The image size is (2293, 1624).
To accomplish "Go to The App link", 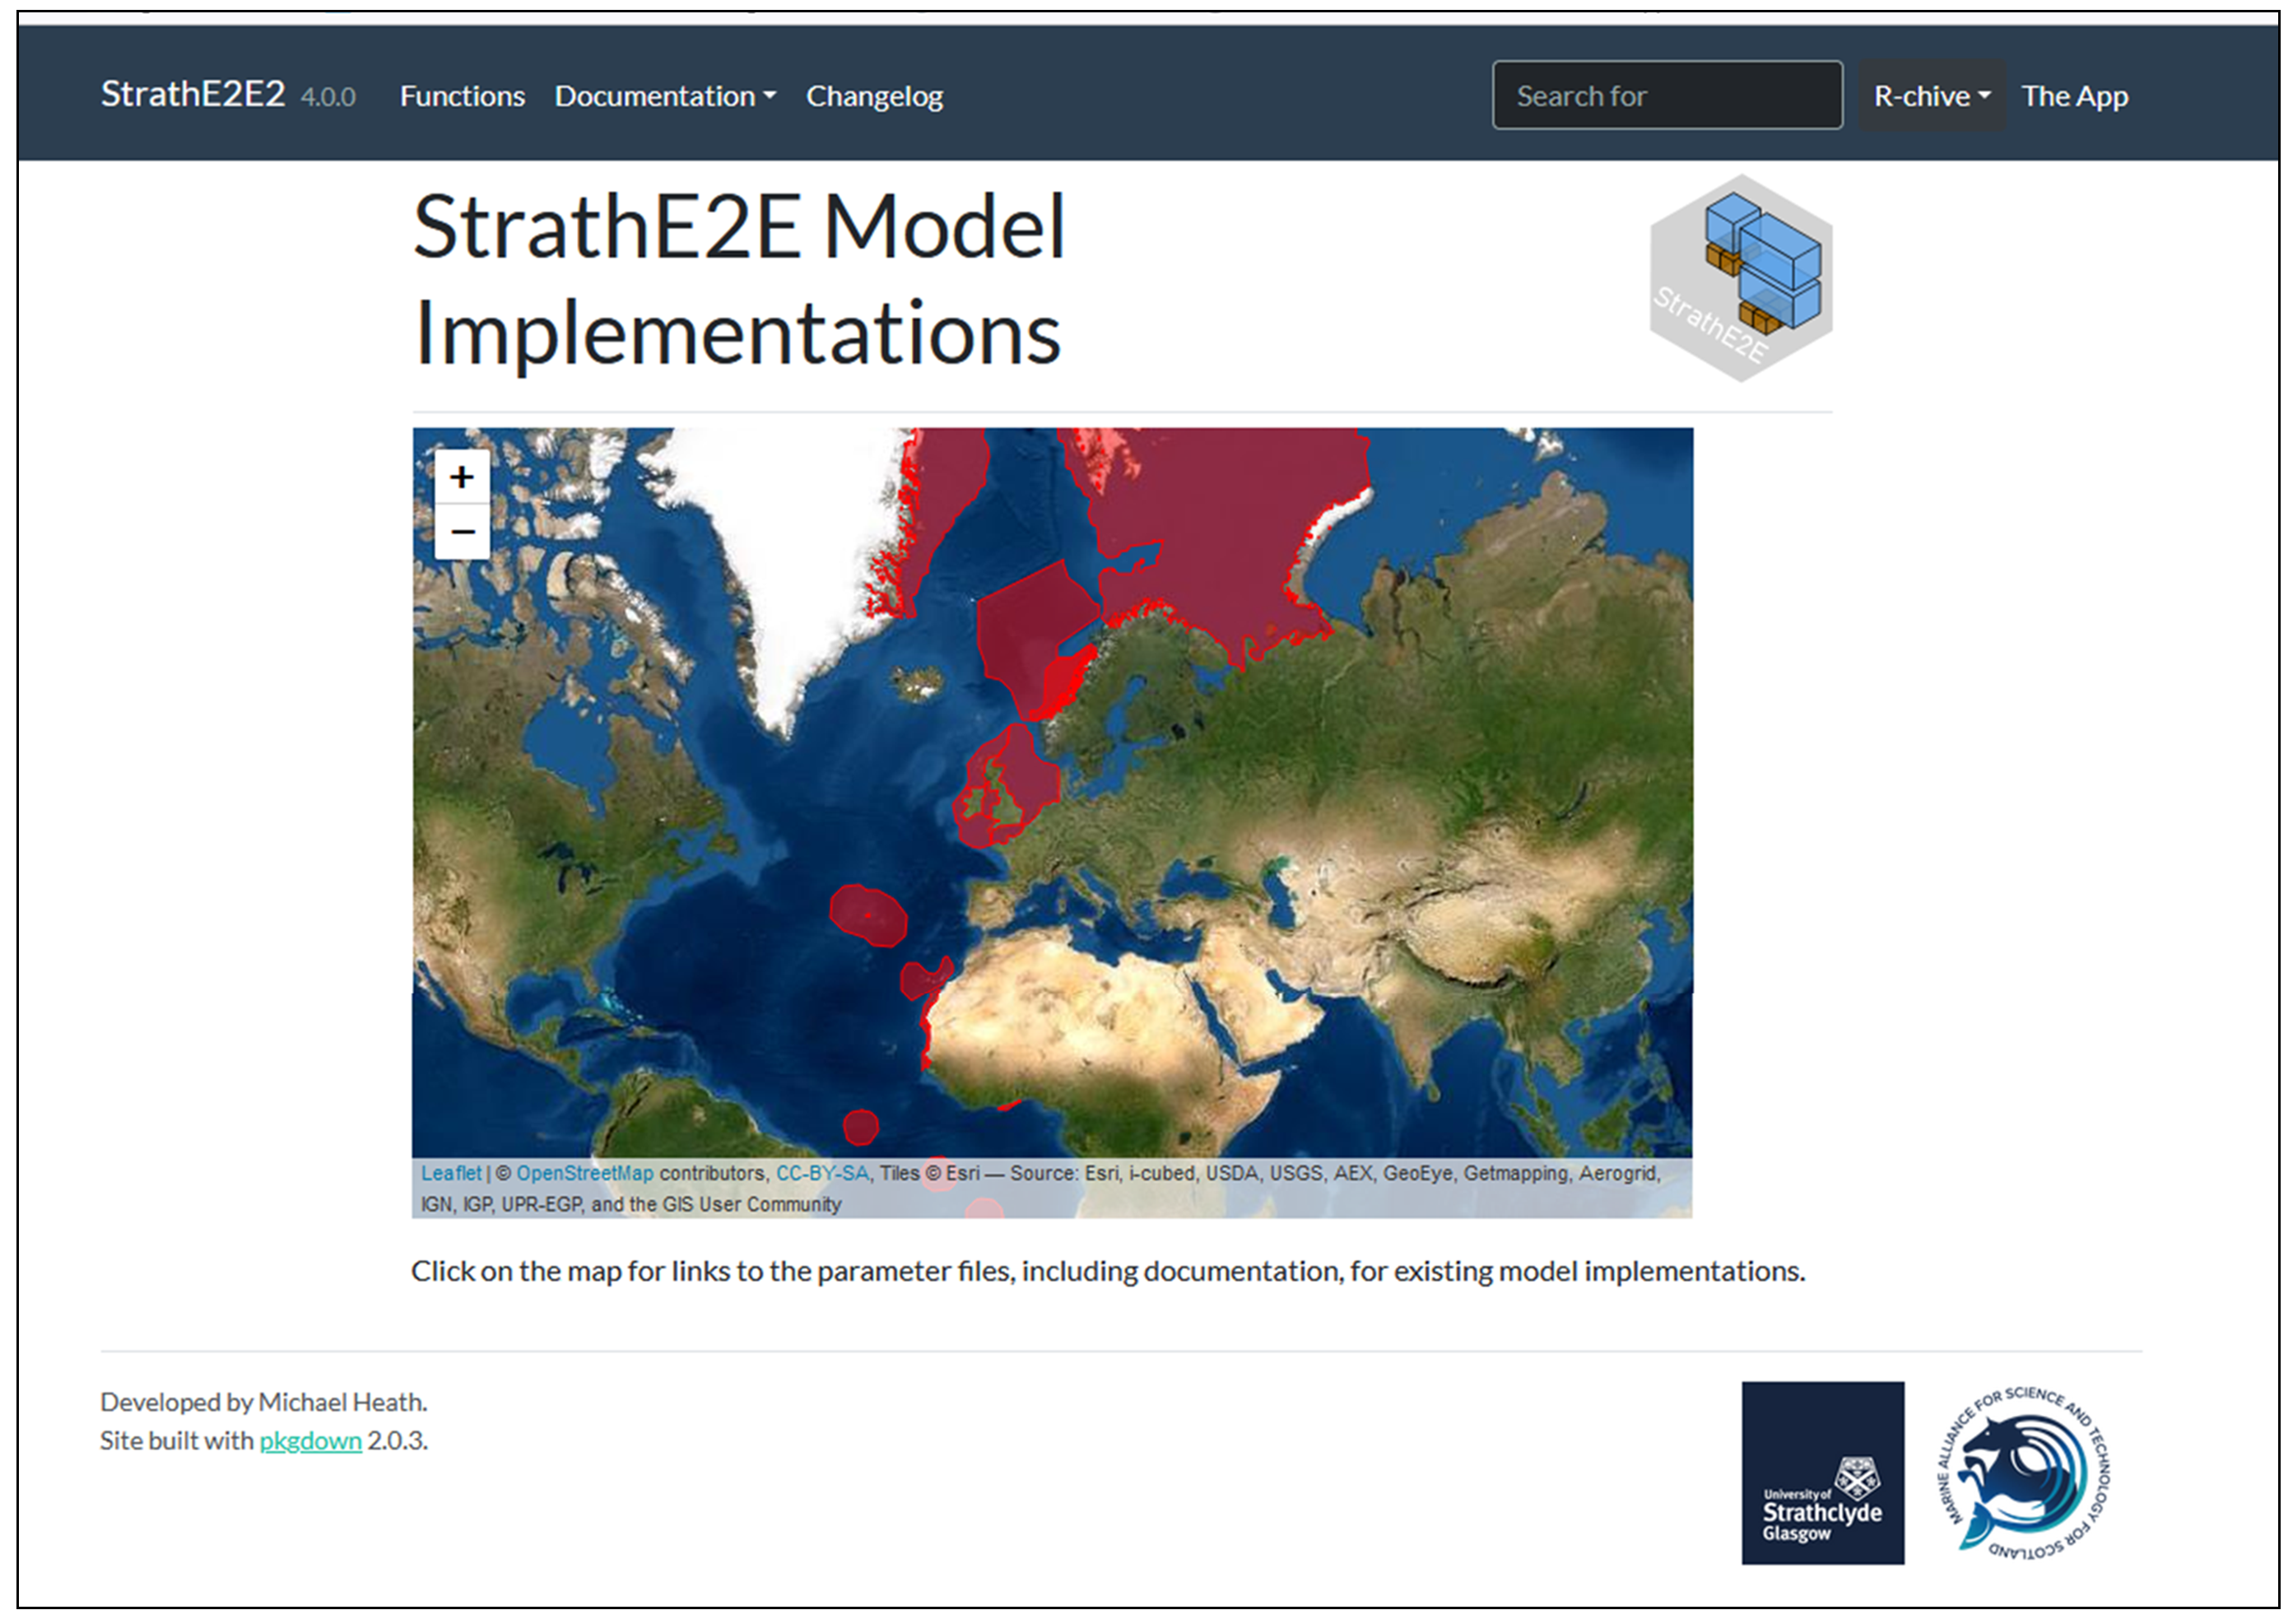I will 2073,96.
